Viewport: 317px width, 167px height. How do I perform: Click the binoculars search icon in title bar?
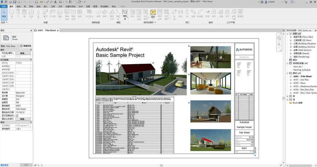(262, 2)
